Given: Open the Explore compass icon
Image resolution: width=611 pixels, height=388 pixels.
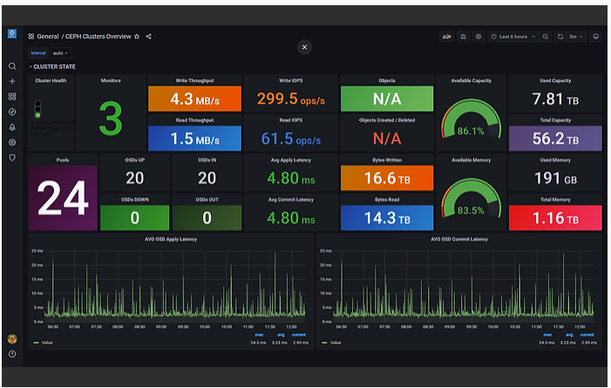Looking at the screenshot, I should [x=12, y=112].
